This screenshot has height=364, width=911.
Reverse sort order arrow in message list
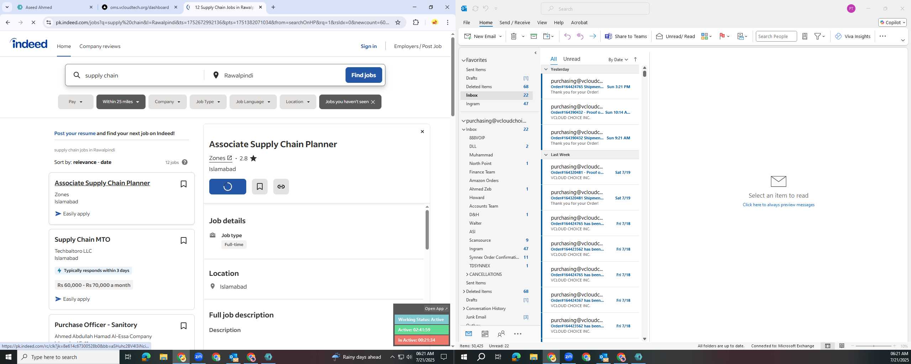[x=635, y=59]
